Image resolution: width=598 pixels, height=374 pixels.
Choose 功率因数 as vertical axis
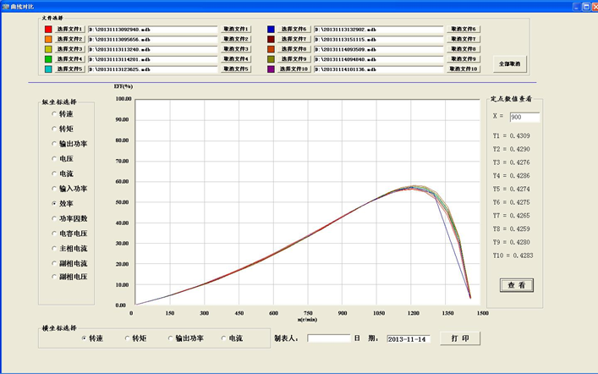(x=55, y=218)
